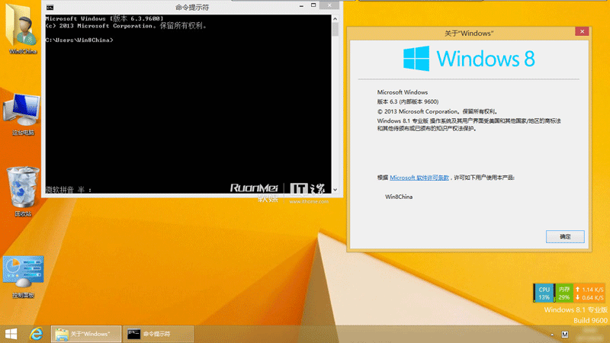Launch Internet Explorer from the taskbar

click(x=35, y=334)
